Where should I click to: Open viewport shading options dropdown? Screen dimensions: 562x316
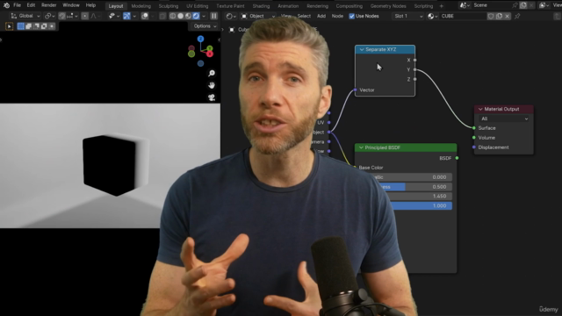coord(204,16)
